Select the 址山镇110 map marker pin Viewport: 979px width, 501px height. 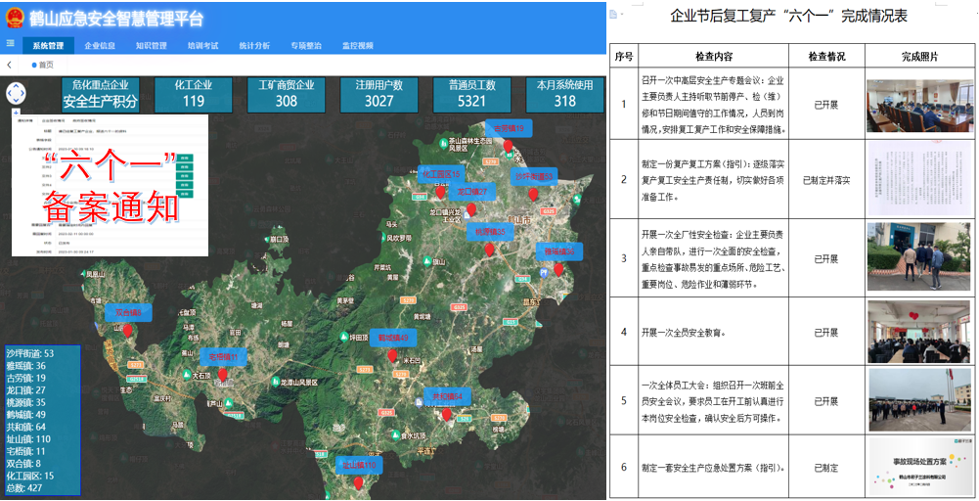pyautogui.click(x=357, y=482)
